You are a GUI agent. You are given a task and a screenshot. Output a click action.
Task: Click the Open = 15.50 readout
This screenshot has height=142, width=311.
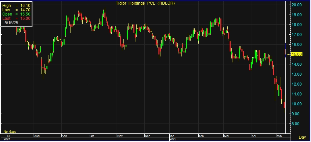point(16,14)
